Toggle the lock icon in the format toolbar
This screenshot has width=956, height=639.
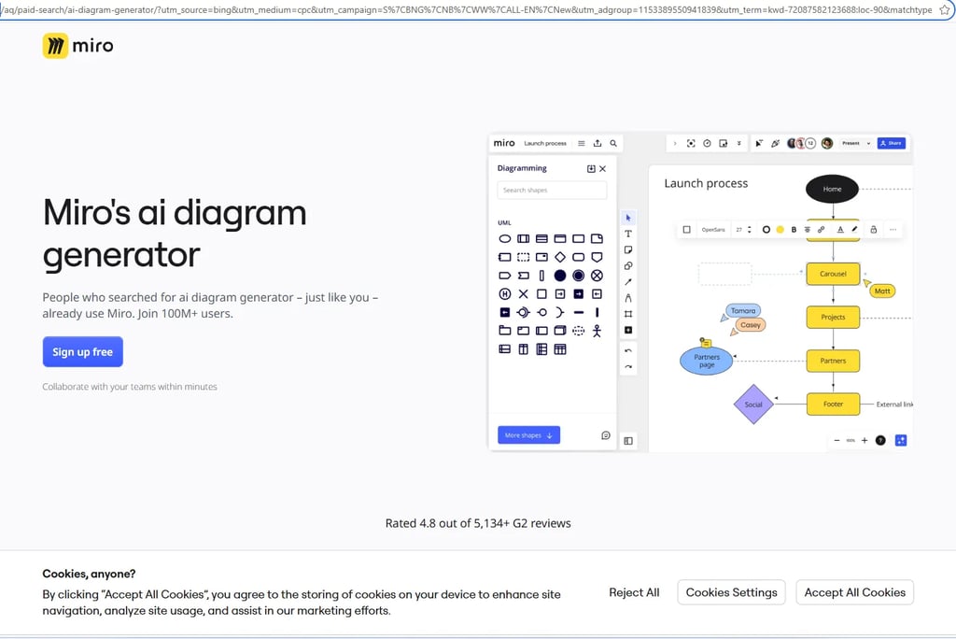click(x=874, y=230)
